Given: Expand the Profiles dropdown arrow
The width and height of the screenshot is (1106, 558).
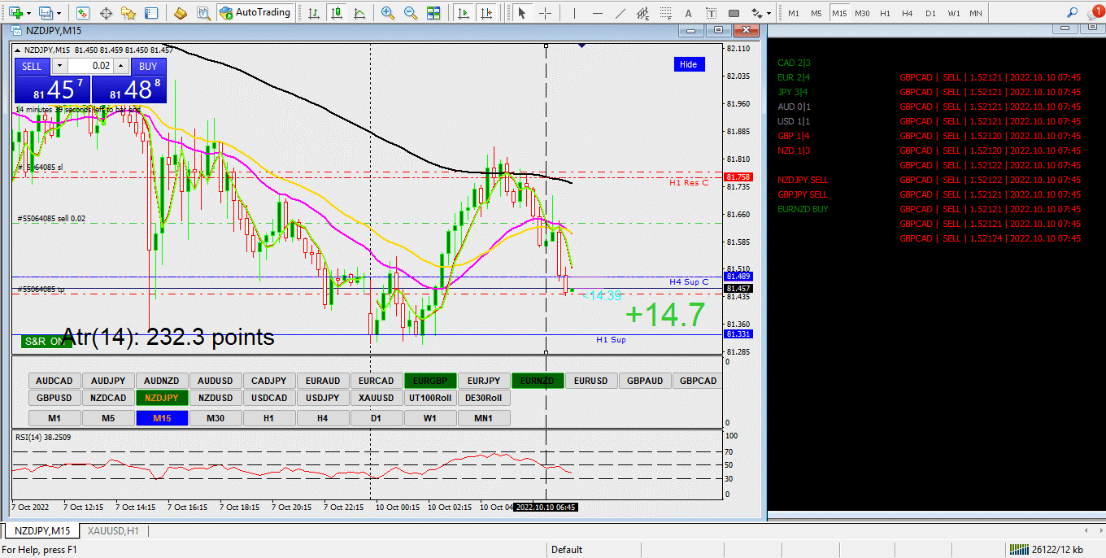Looking at the screenshot, I should pyautogui.click(x=59, y=13).
